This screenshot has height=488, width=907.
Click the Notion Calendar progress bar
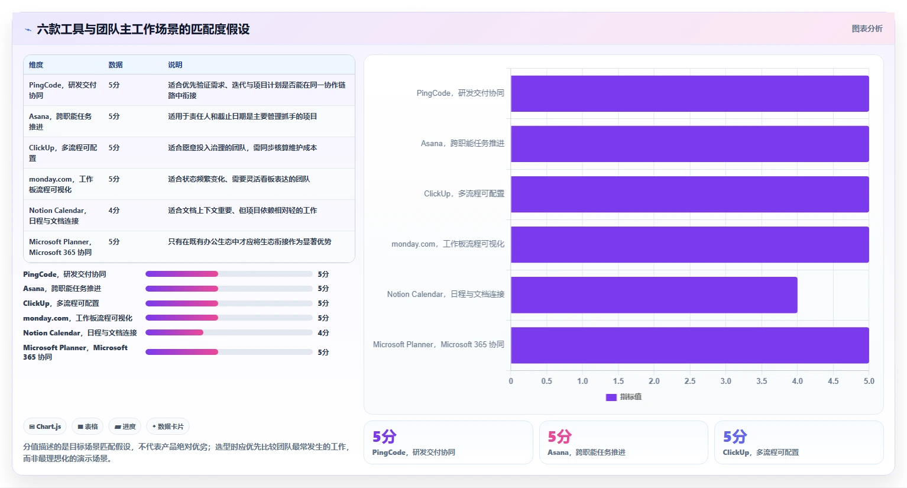(x=229, y=332)
